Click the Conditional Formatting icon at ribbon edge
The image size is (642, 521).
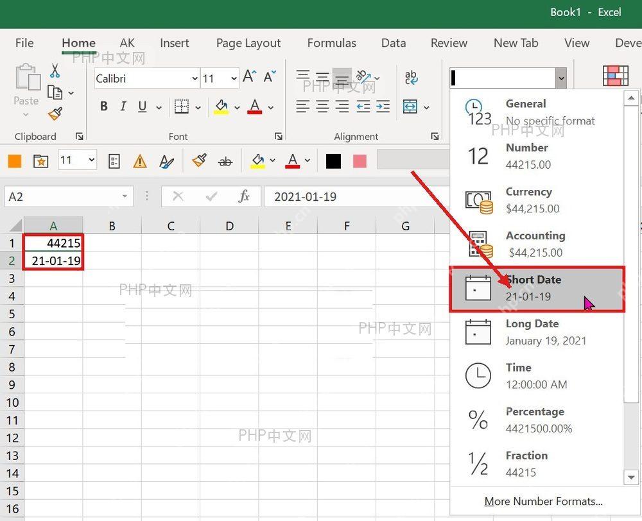click(616, 76)
